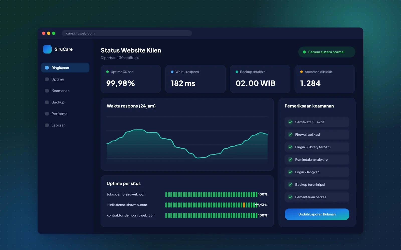
Task: Click the check icon for Backup terenkripsi
Action: point(290,184)
